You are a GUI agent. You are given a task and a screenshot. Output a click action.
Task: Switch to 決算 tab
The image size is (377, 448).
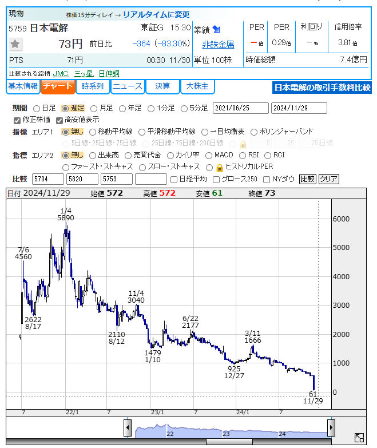point(162,86)
